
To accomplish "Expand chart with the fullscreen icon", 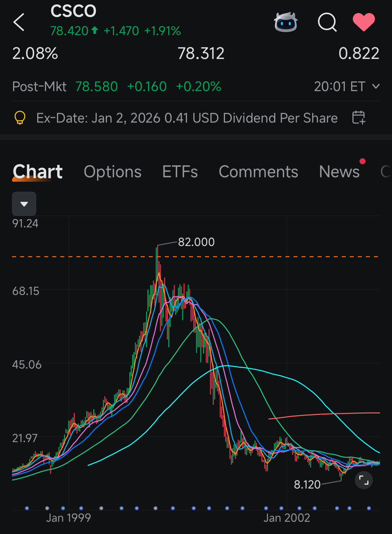I will click(364, 480).
